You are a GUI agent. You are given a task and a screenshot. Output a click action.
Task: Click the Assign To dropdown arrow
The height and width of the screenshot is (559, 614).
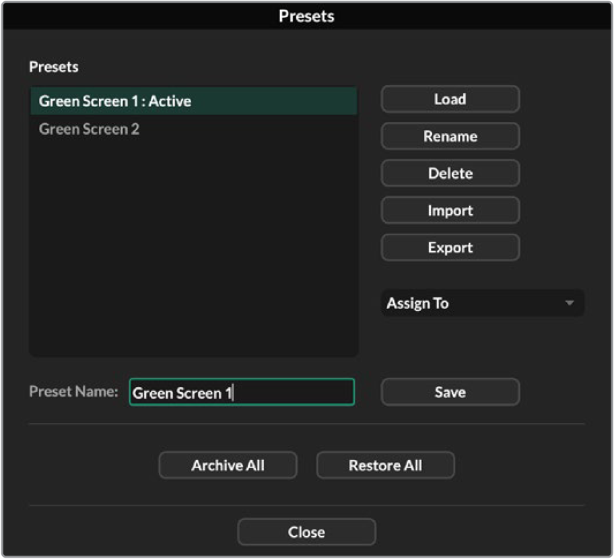pyautogui.click(x=570, y=304)
